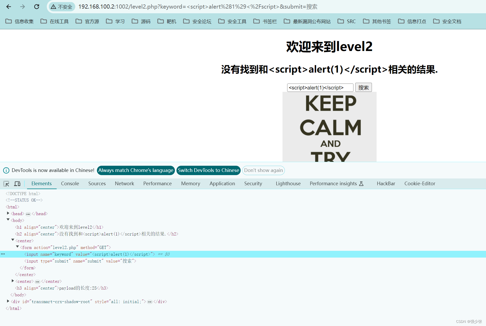Switch to the Sources tab
The image size is (486, 326).
point(97,184)
